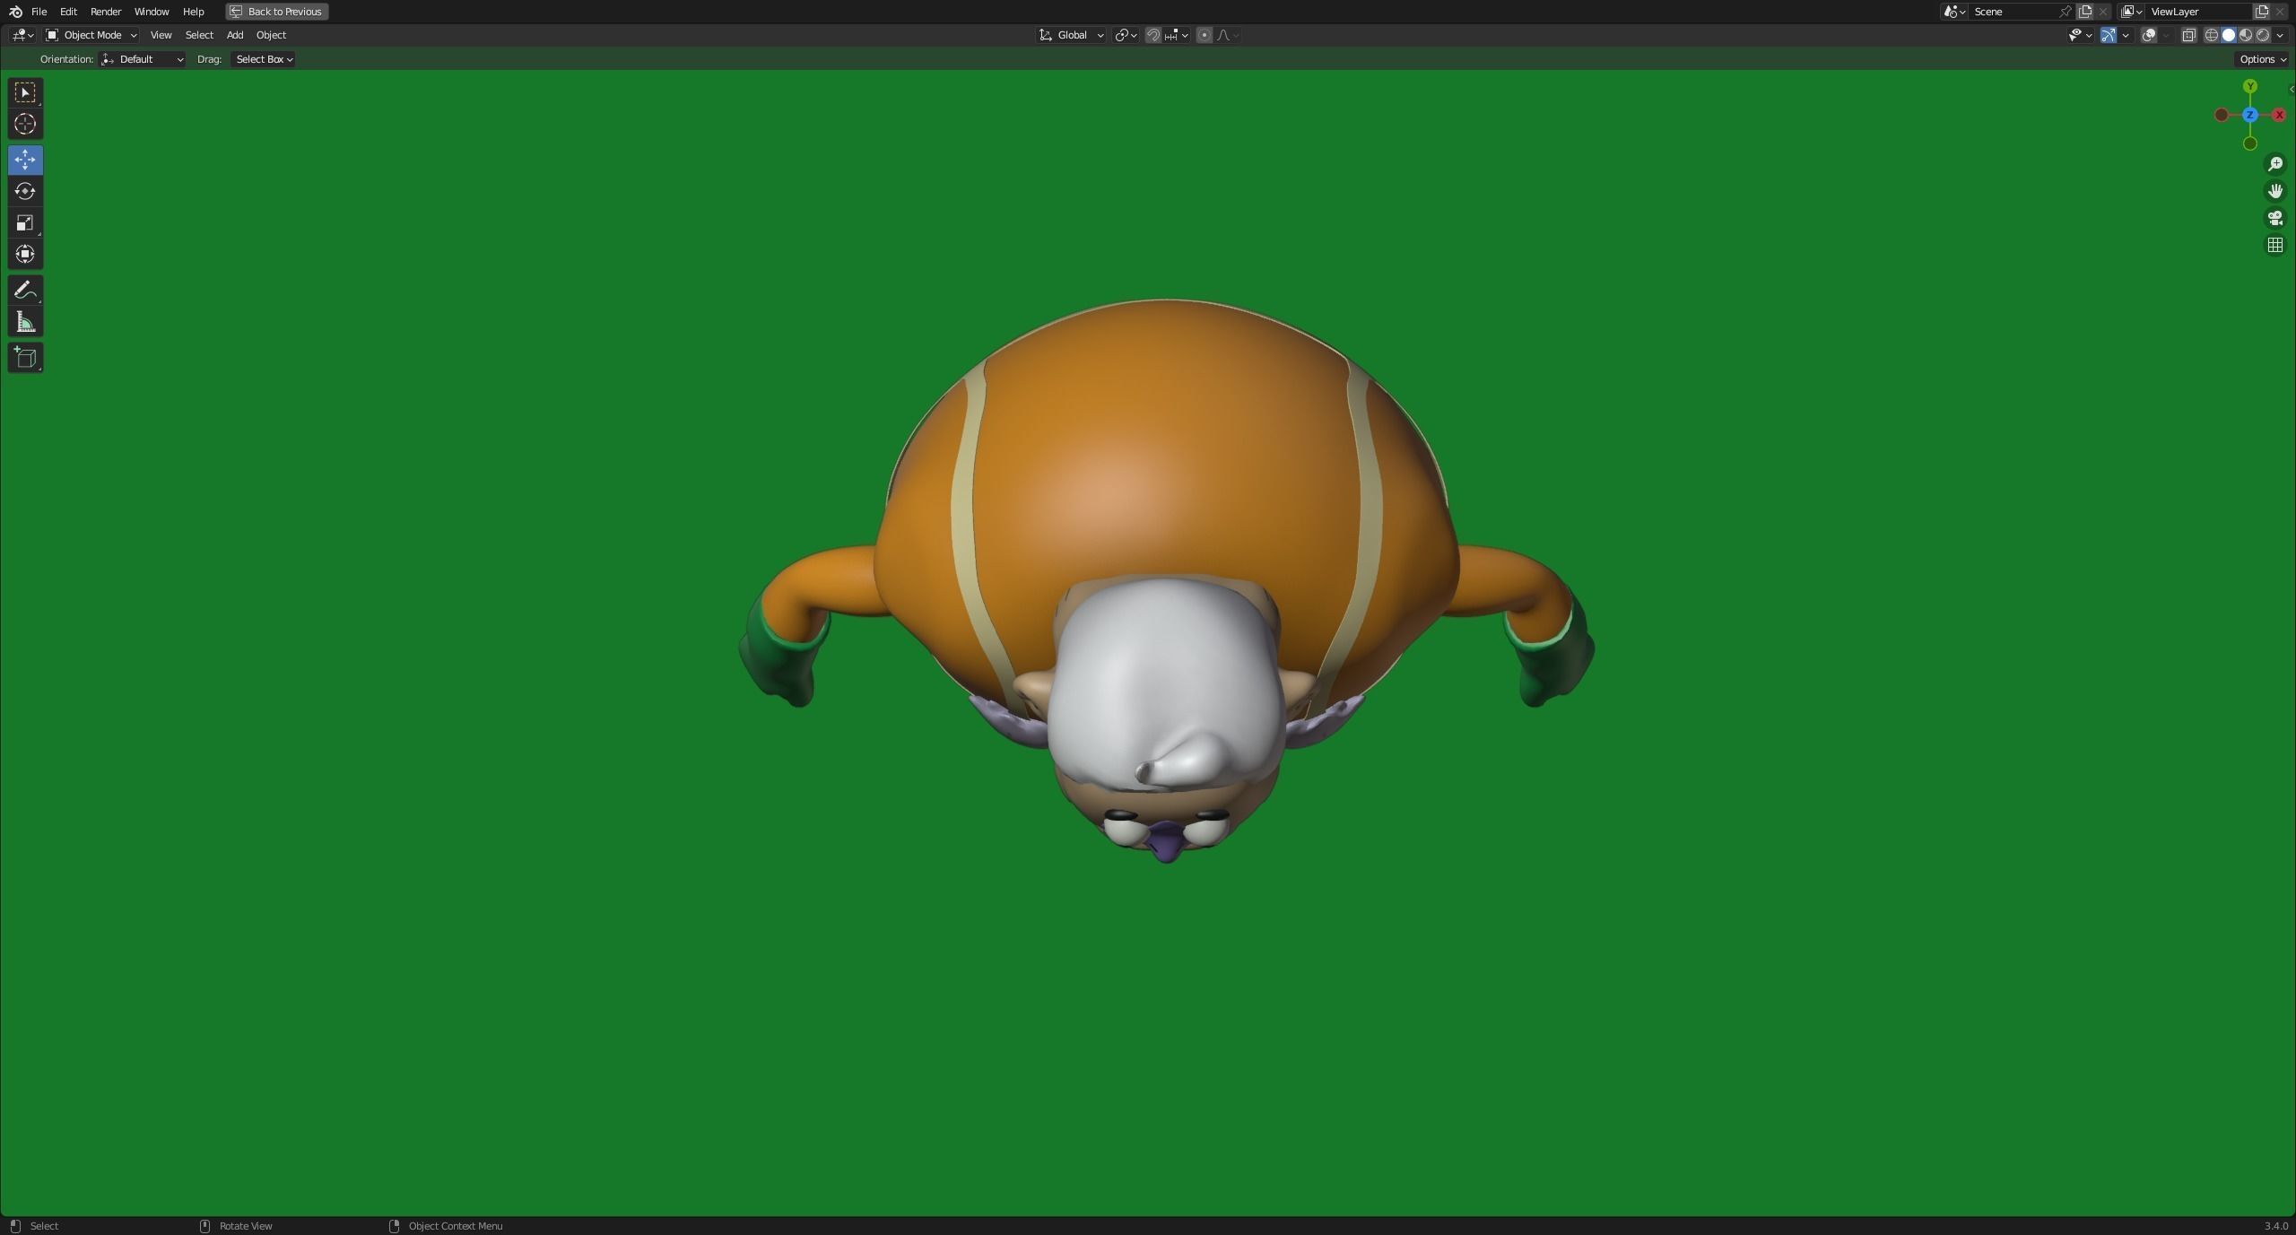
Task: Select the Scale tool
Action: (x=25, y=222)
